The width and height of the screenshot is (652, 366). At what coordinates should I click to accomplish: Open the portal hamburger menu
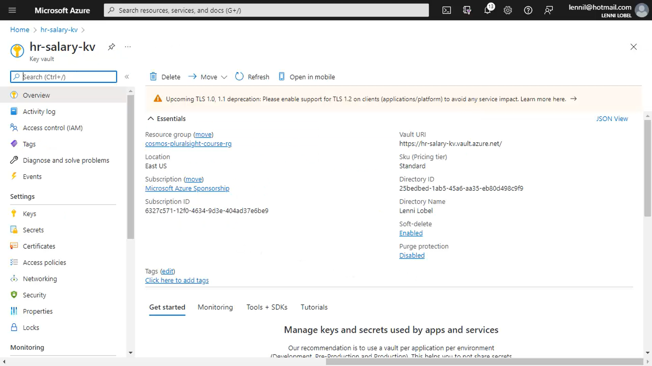(x=12, y=10)
